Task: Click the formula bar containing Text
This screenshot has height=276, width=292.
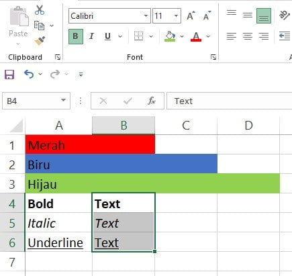Action: pyautogui.click(x=230, y=101)
